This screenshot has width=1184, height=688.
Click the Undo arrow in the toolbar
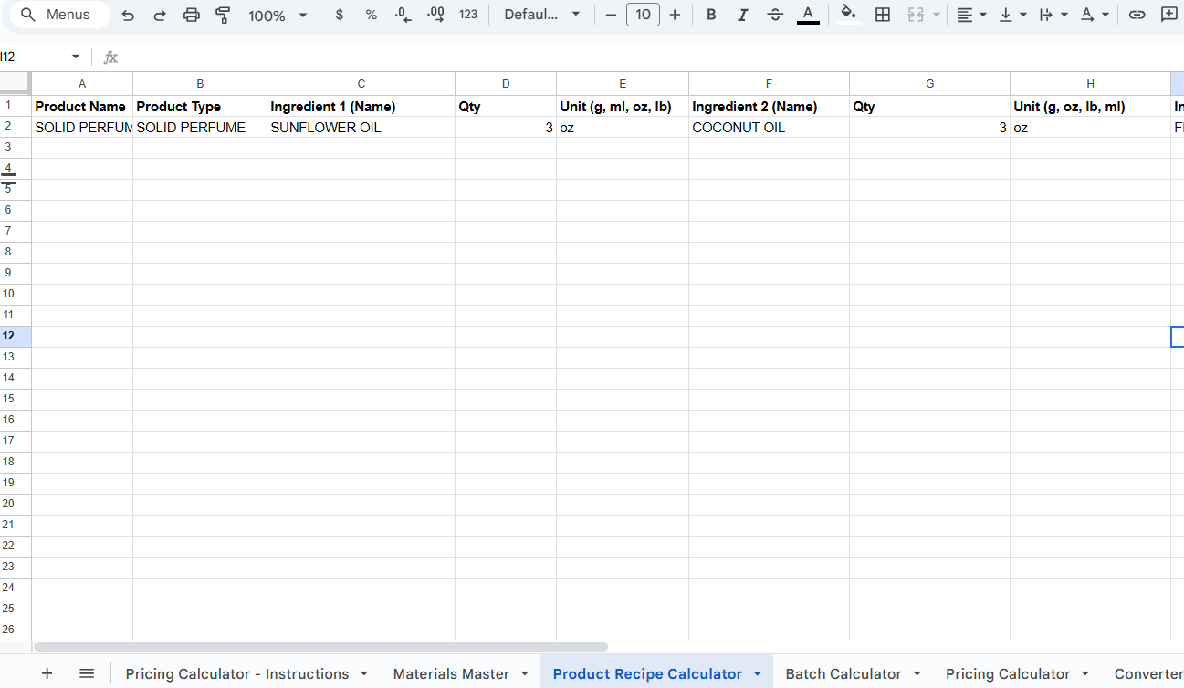click(x=128, y=15)
